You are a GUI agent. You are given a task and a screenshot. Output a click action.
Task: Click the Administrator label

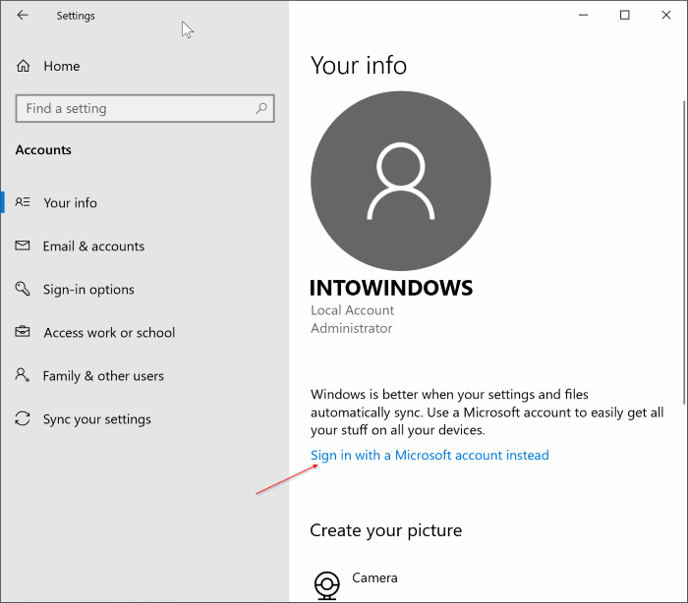[352, 328]
